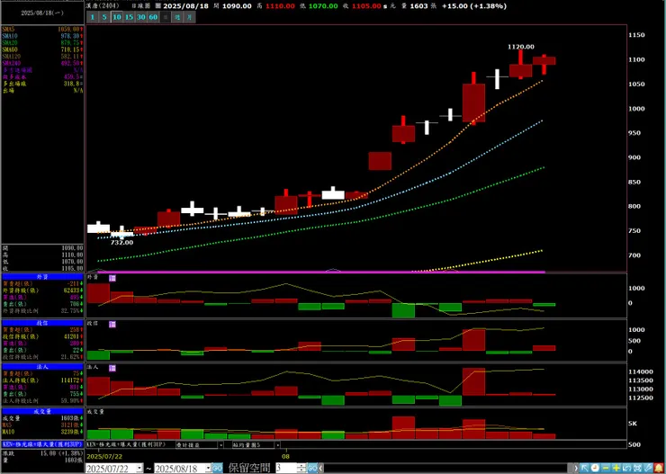Click the 保留空間 spinner arrows
Viewport: 666px width, 474px height.
(302, 468)
